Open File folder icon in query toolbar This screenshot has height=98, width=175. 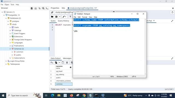(52, 17)
